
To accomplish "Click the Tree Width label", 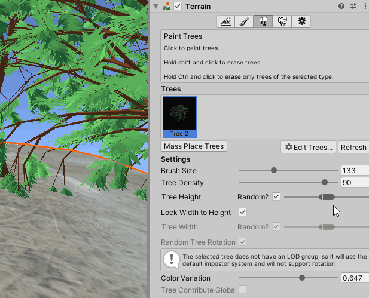I will [179, 227].
